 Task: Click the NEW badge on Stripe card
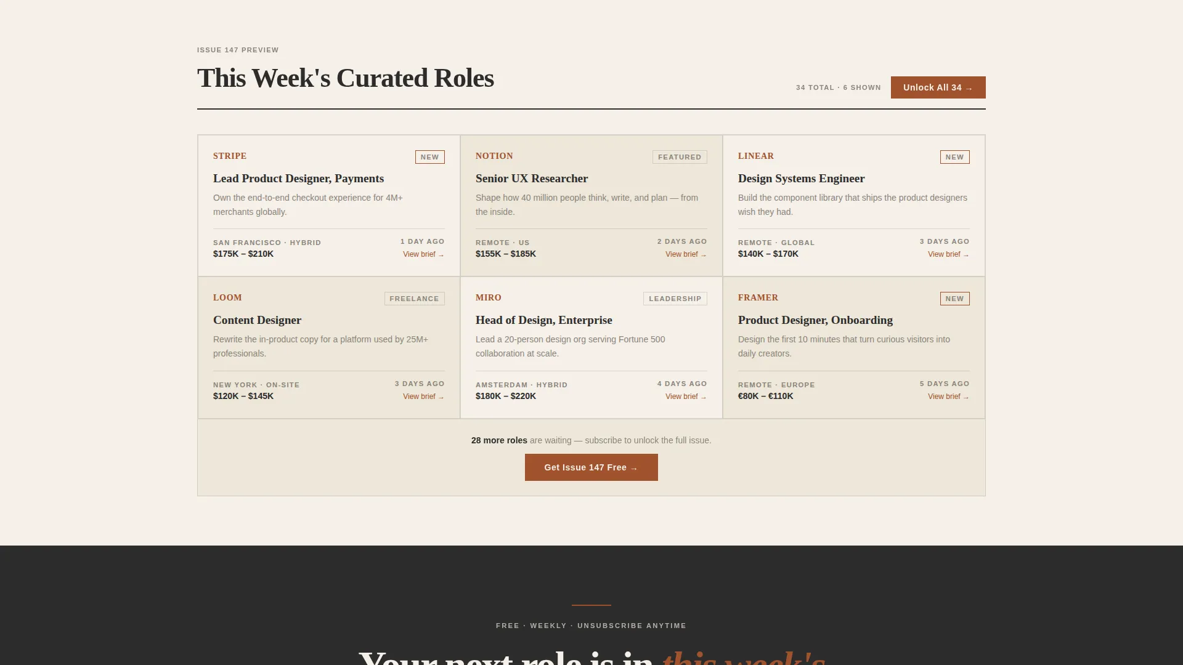click(429, 157)
